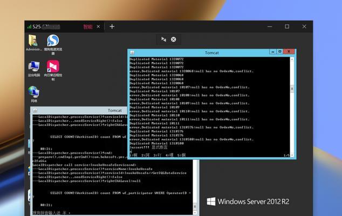Open the Network (网络) desktop icon

pyautogui.click(x=34, y=94)
